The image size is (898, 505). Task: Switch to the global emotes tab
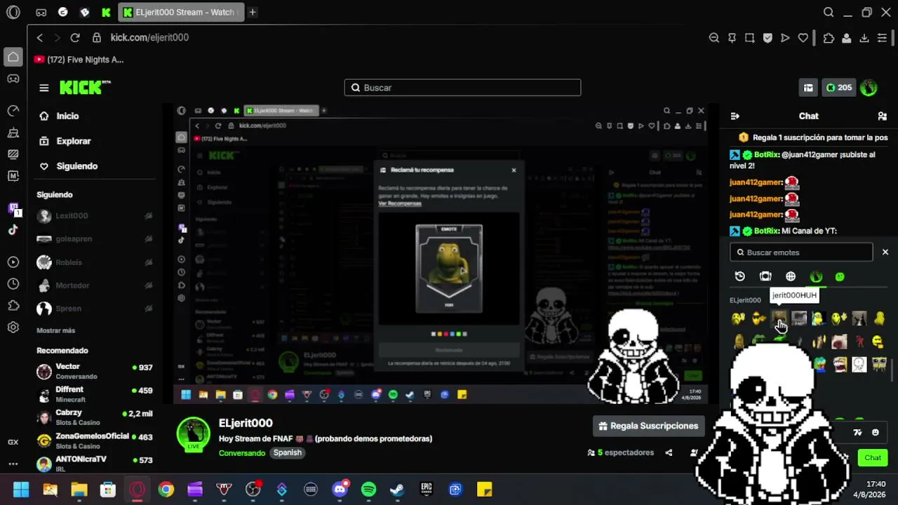coord(791,276)
